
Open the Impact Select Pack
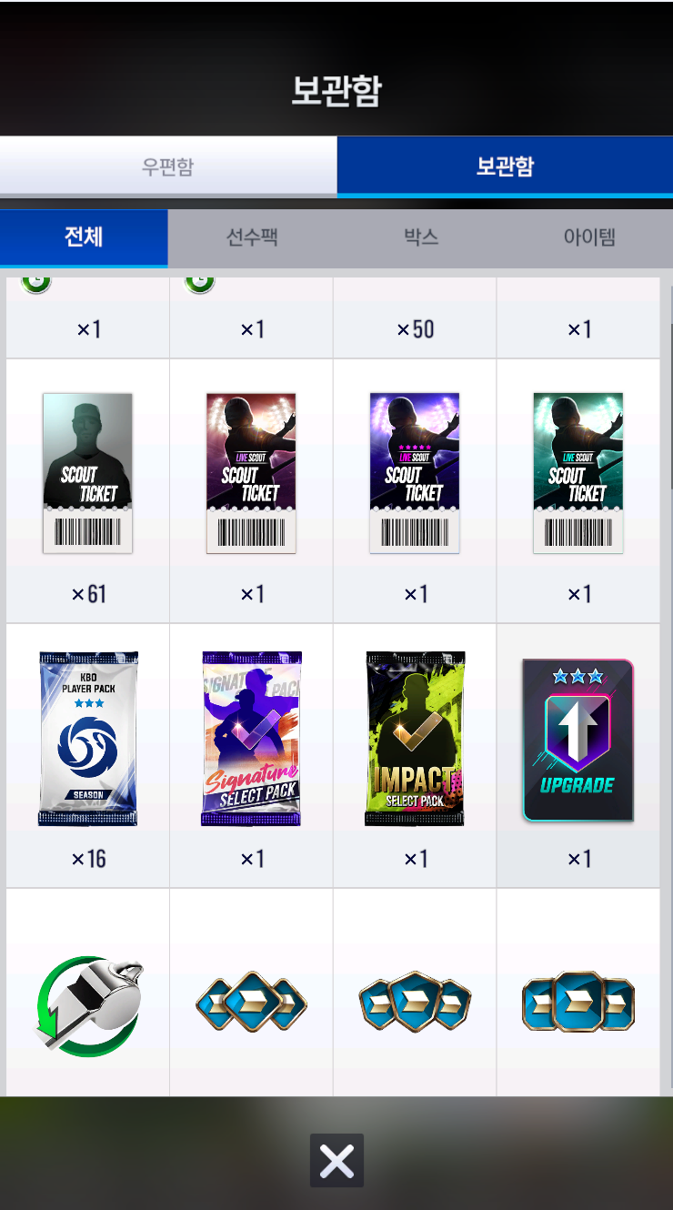[415, 738]
